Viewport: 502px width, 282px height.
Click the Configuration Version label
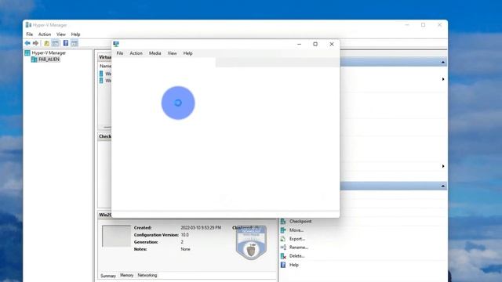[x=156, y=235]
